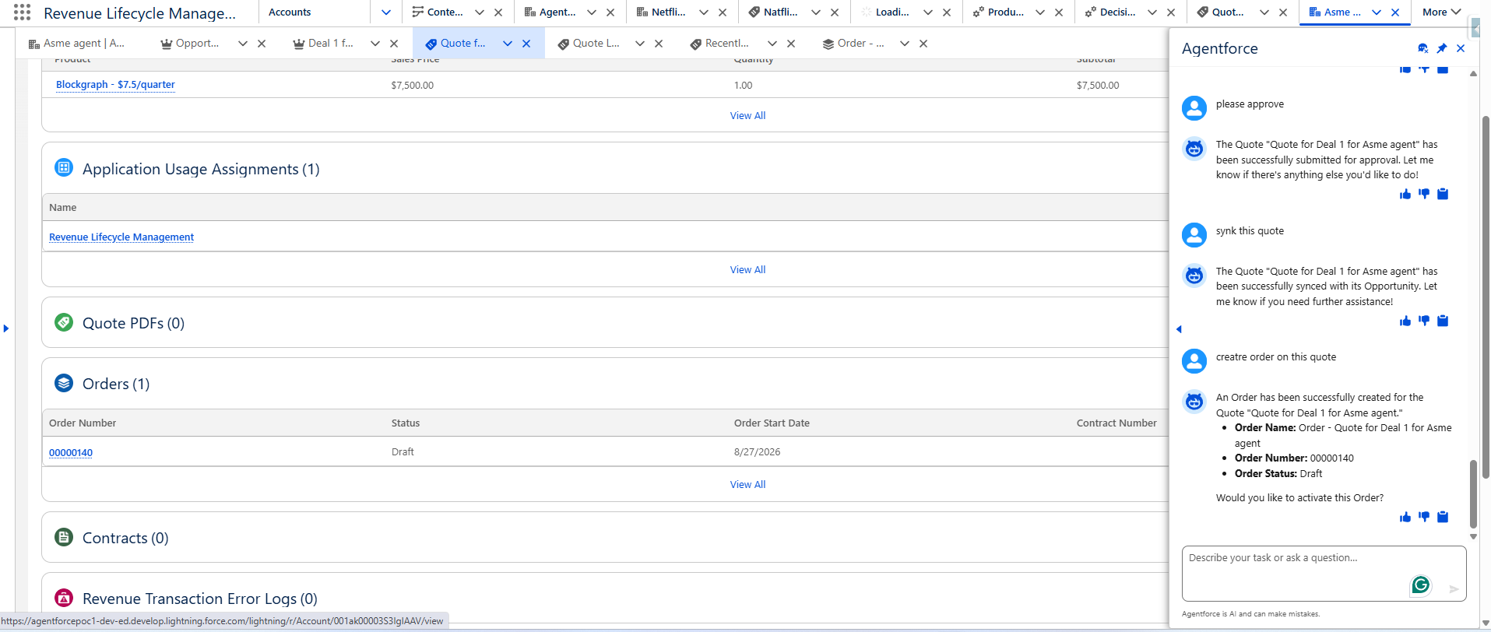
Task: Close the Recentl... subtab
Action: coord(791,44)
